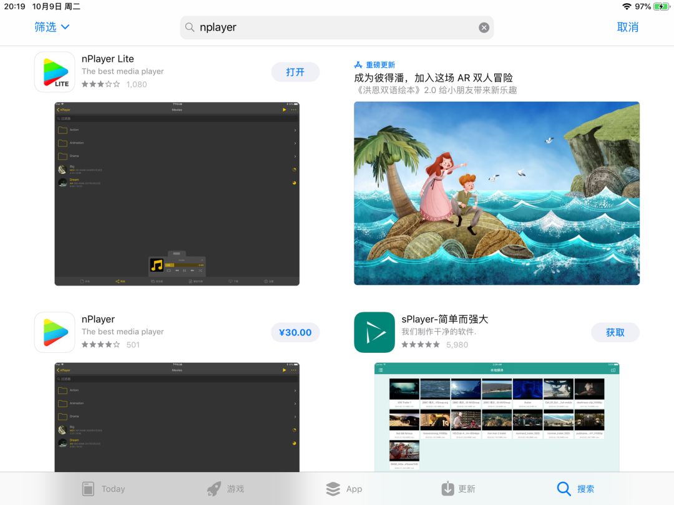Tap the Today newspaper icon in the tab bar
The width and height of the screenshot is (674, 505).
pyautogui.click(x=87, y=488)
